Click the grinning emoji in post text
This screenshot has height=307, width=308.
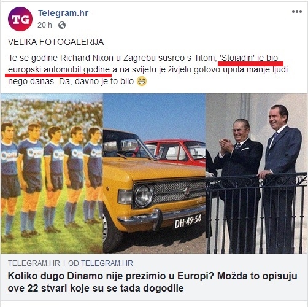coord(142,81)
